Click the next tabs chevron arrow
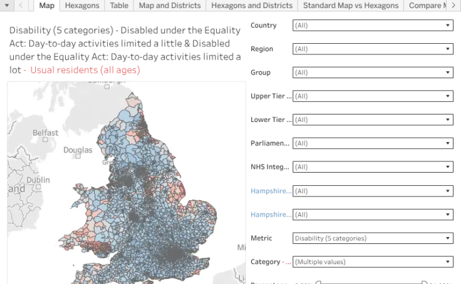 coord(453,5)
